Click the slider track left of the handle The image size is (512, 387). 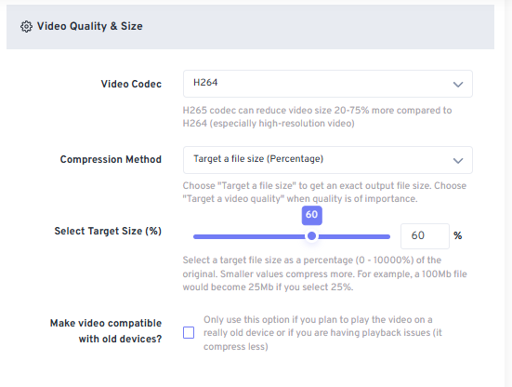(250, 236)
